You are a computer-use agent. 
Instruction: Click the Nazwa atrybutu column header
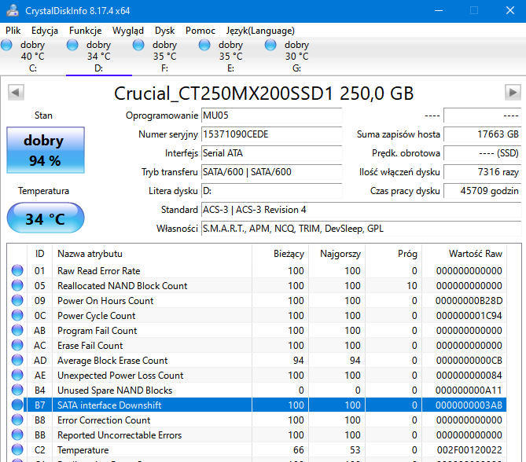click(152, 254)
